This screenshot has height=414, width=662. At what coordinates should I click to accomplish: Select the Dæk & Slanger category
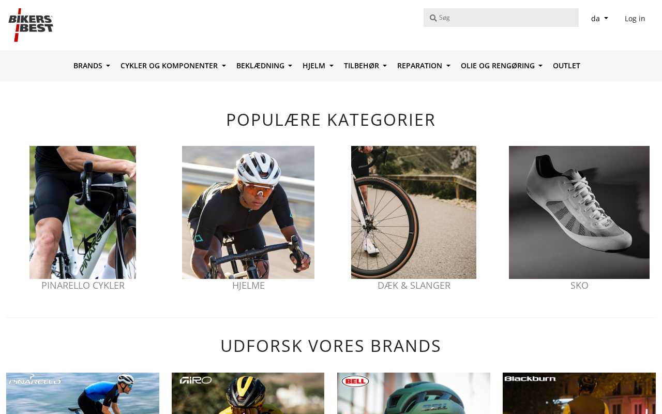coord(414,285)
